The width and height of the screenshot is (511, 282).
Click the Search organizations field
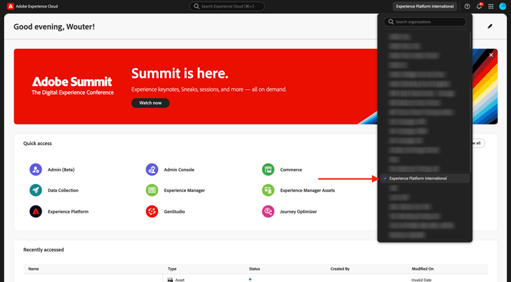click(425, 22)
